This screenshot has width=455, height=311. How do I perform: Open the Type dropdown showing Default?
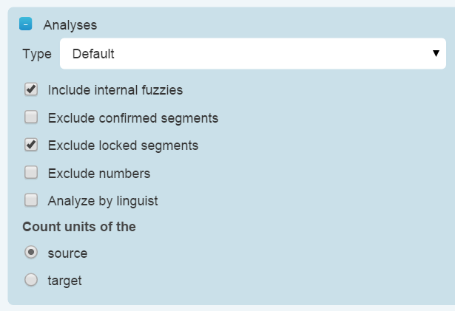(252, 54)
